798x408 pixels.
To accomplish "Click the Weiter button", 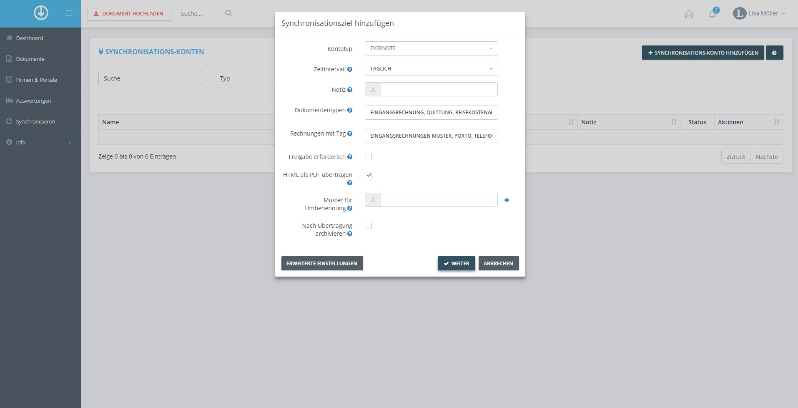I will [456, 263].
